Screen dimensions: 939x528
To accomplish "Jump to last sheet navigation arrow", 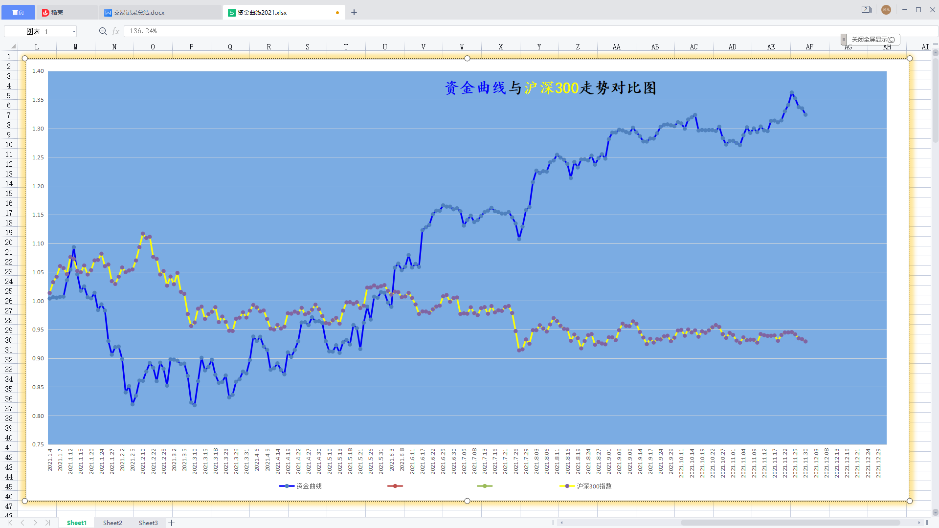I will [x=47, y=523].
